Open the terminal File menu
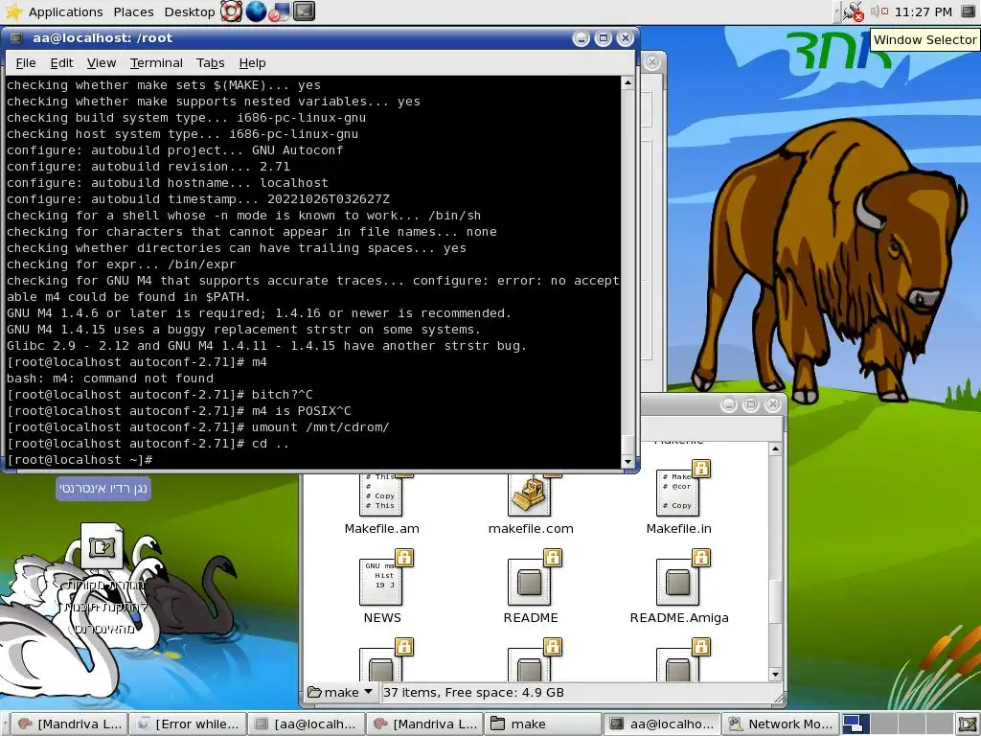 tap(26, 62)
